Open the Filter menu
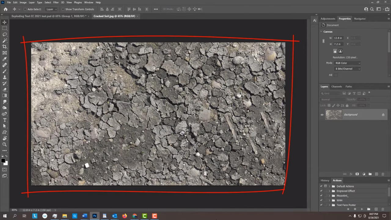Viewport: 391px width, 220px height. click(x=56, y=2)
